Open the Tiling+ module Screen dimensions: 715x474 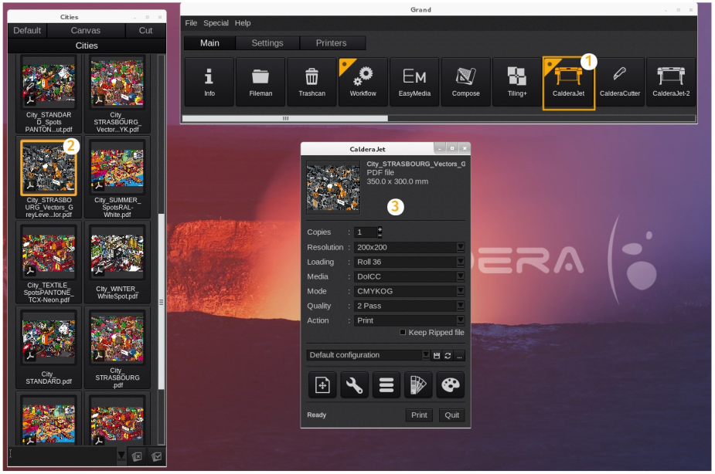[516, 82]
